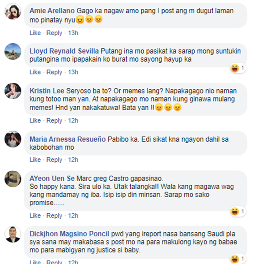Reply to AYeon Uen Se's comment
264x264 pixels.
pyautogui.click(x=54, y=216)
